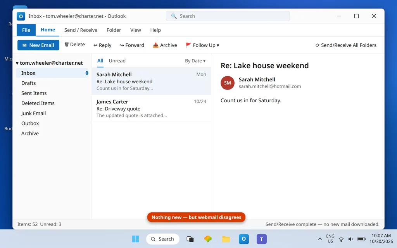
Task: Click the battery status icon
Action: click(361, 239)
